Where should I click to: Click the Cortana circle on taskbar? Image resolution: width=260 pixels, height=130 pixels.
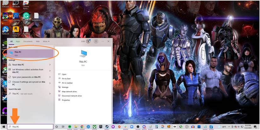click(56, 127)
